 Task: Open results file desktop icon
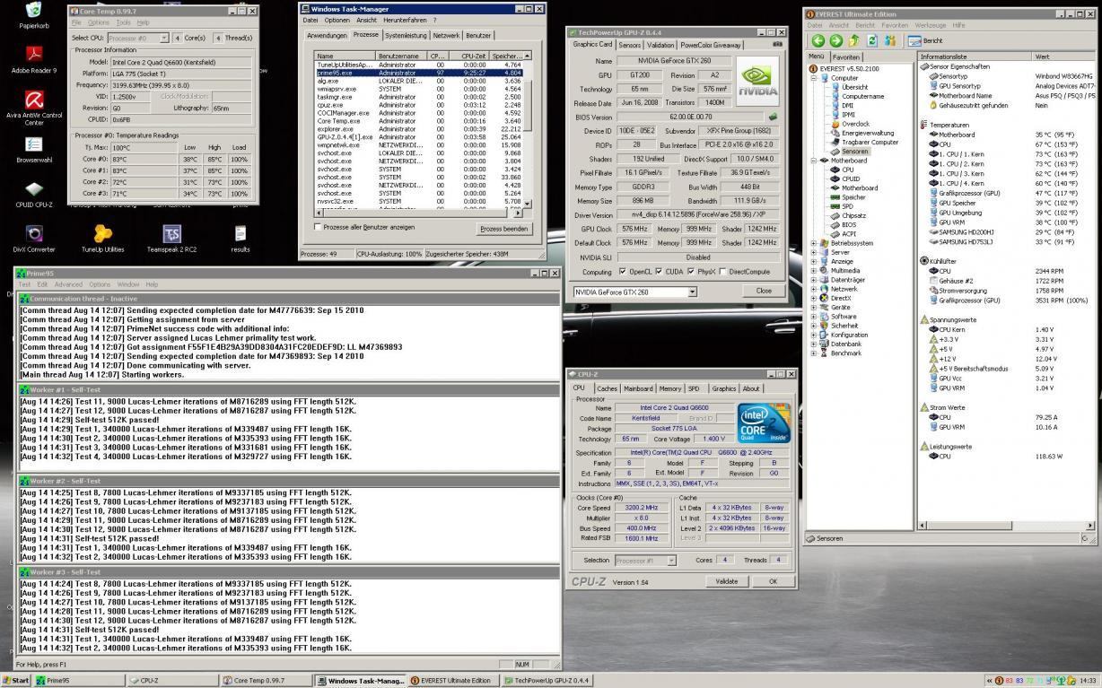(240, 239)
